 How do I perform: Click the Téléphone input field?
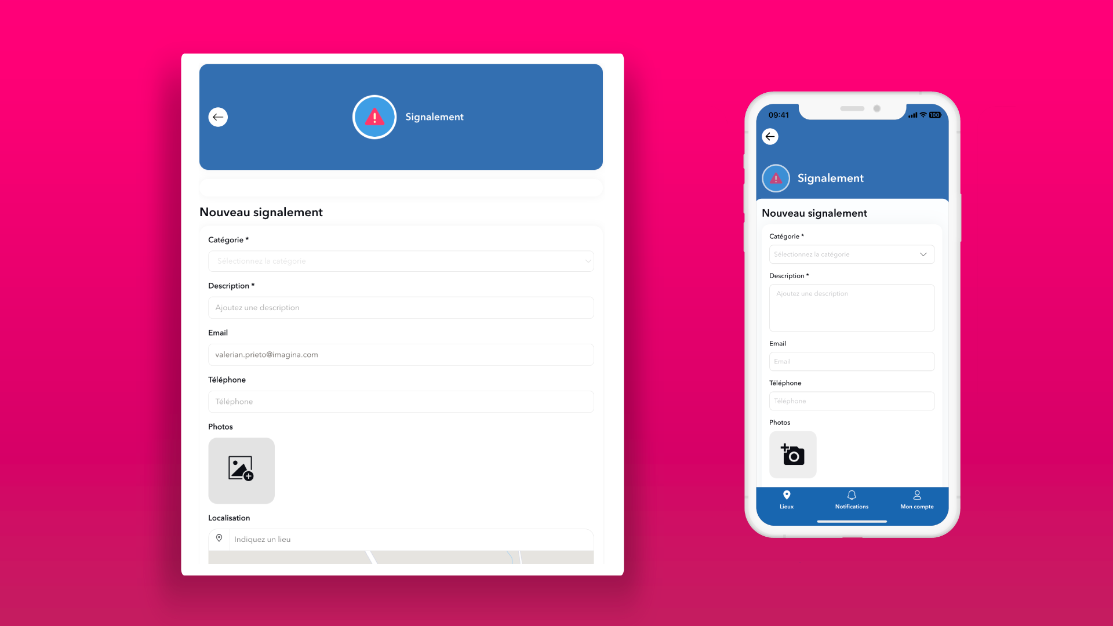coord(400,401)
